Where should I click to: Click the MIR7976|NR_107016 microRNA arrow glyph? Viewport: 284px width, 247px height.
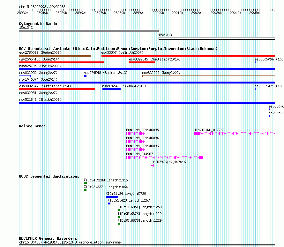point(153,166)
